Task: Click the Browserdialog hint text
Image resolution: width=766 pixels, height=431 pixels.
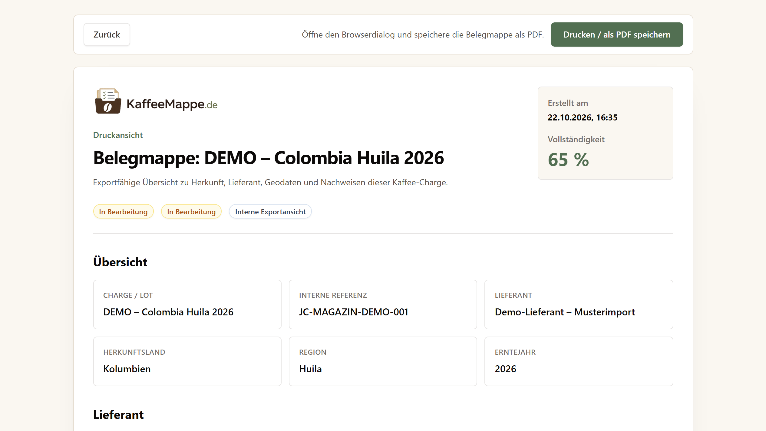Action: (423, 35)
